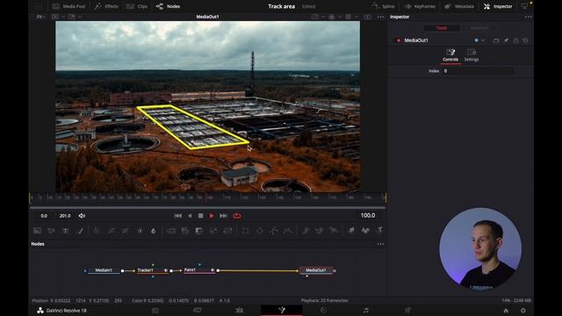This screenshot has height=316, width=562.
Task: Add a Polygon mask from the toolbar
Action: point(274,230)
